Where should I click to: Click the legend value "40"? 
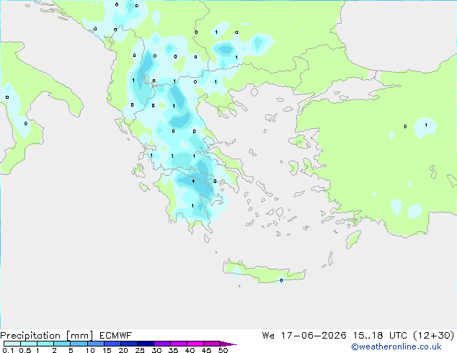pos(190,350)
